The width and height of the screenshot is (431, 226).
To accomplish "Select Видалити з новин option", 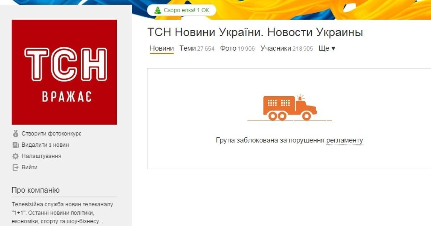I will pyautogui.click(x=45, y=145).
